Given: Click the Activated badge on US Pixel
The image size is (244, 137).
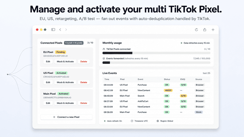Looking at the screenshot, I should tap(61, 73).
